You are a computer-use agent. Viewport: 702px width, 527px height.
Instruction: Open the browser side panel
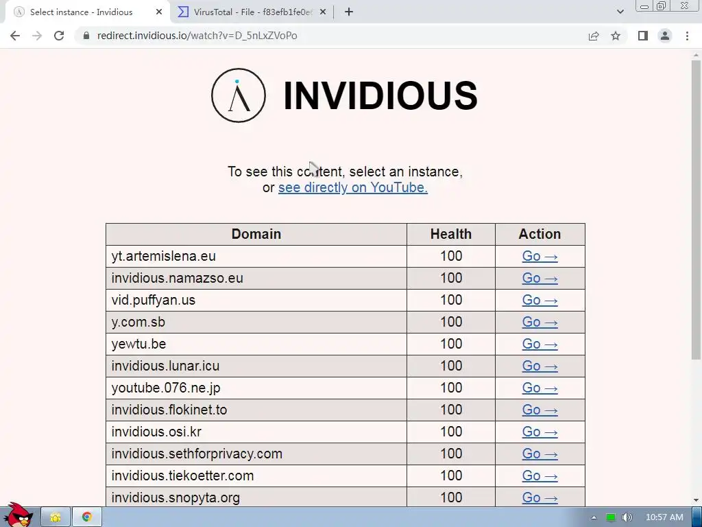point(643,36)
